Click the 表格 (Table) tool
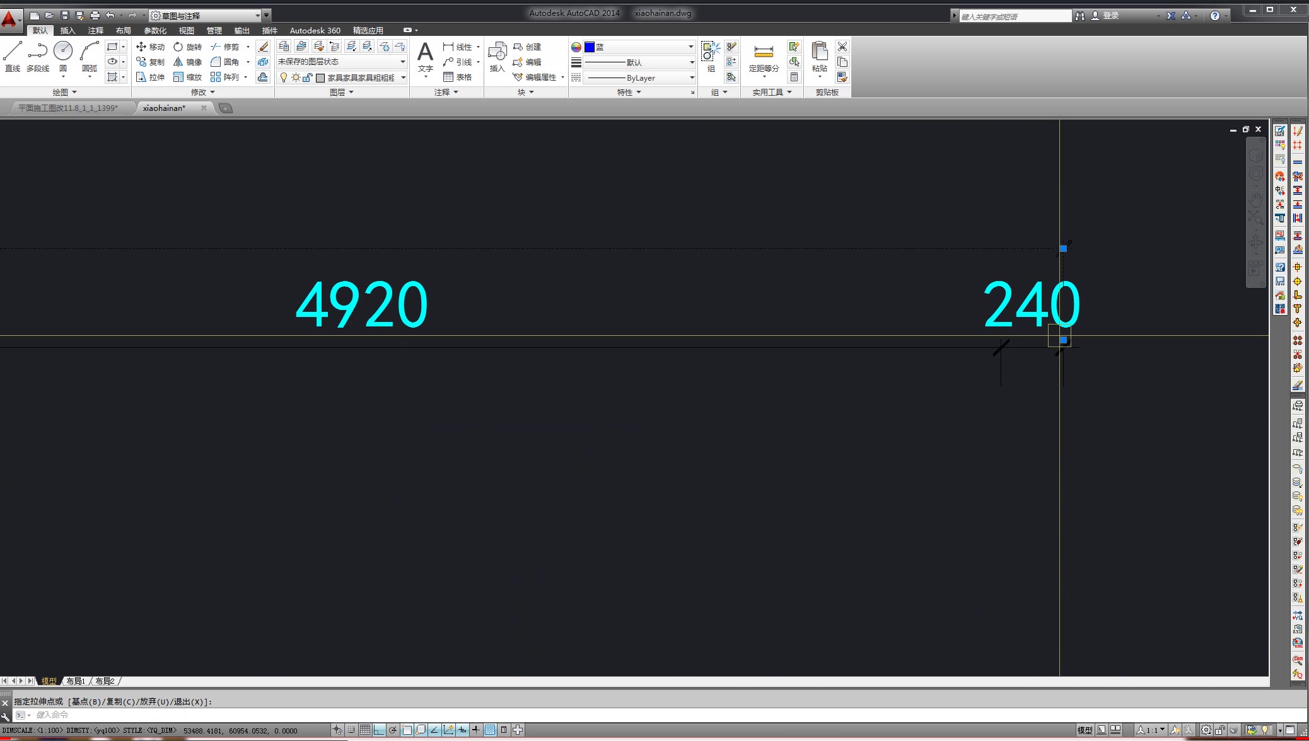This screenshot has height=741, width=1309. click(x=457, y=77)
